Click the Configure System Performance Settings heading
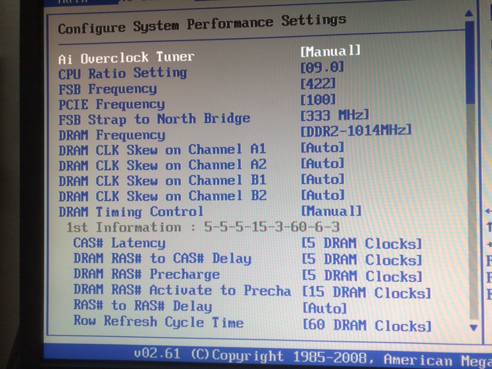492x369 pixels. click(202, 24)
